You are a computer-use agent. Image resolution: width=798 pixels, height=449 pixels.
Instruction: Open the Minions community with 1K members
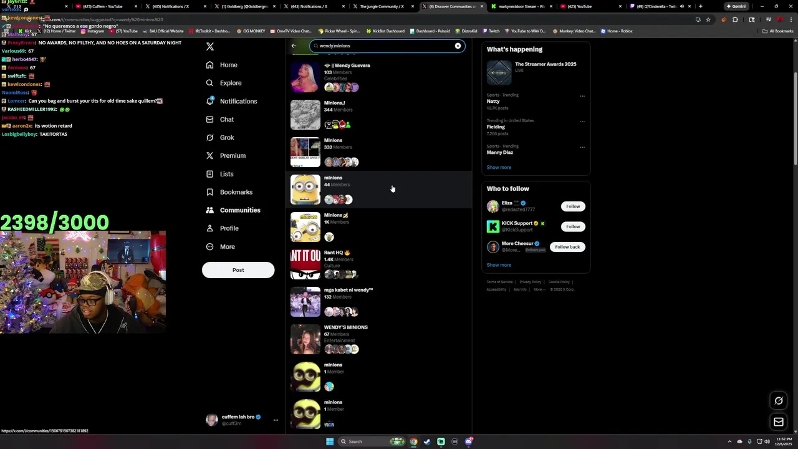coord(379,226)
